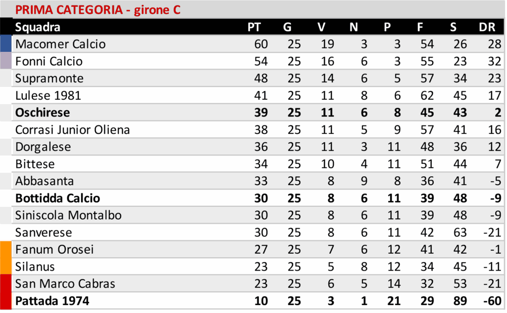The width and height of the screenshot is (507, 313).
Task: Click the orange marker beside Fanum Orosei
Action: click(5, 250)
